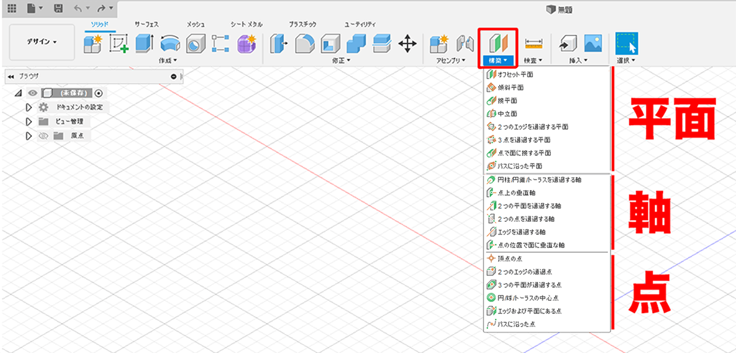This screenshot has width=736, height=353.
Task: Click the ブラウザ panel minus button
Action: pyautogui.click(x=174, y=77)
